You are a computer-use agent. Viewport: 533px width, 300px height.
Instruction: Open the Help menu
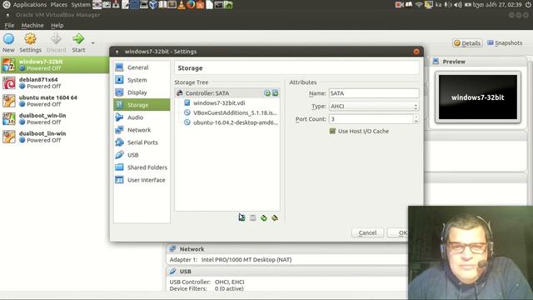pos(57,25)
